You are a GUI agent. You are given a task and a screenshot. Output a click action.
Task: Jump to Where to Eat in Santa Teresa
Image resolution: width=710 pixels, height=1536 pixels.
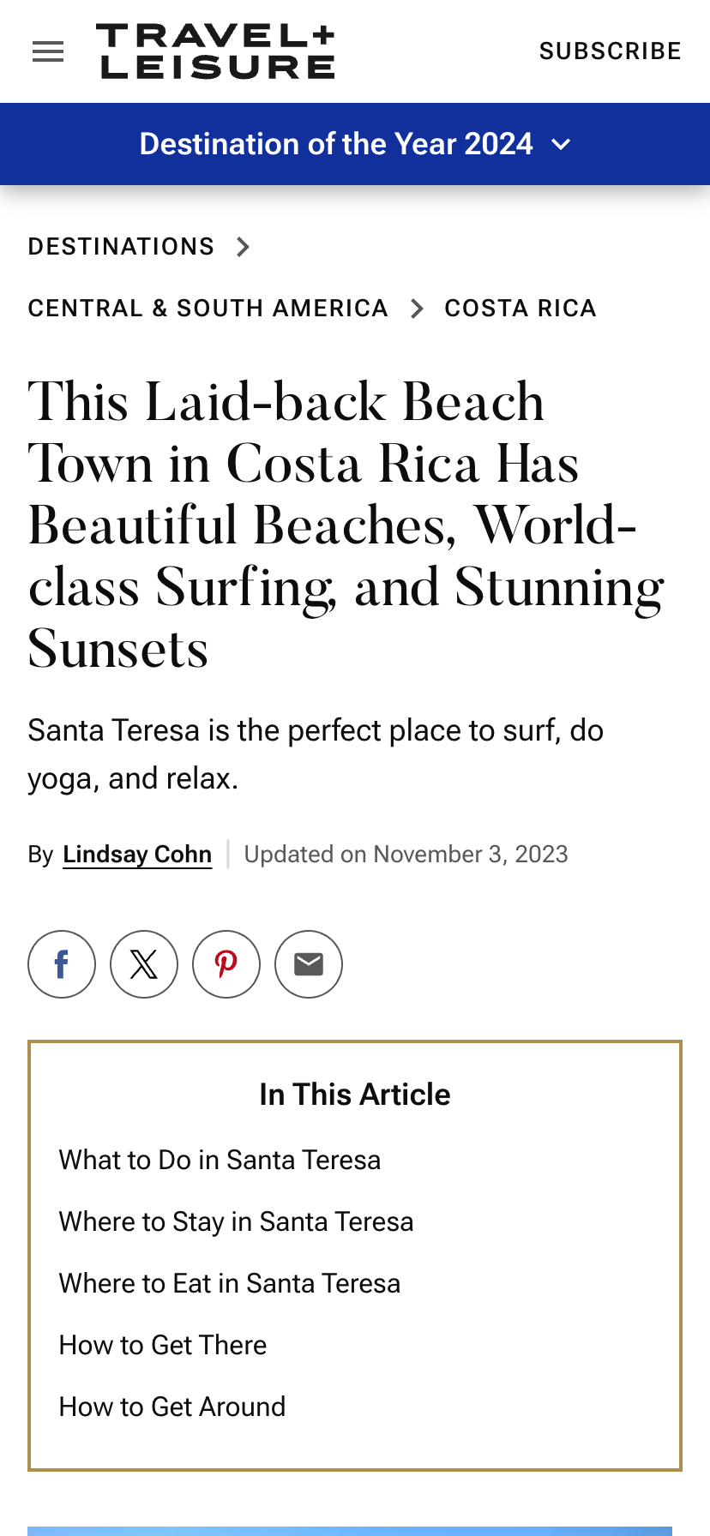pos(229,1283)
